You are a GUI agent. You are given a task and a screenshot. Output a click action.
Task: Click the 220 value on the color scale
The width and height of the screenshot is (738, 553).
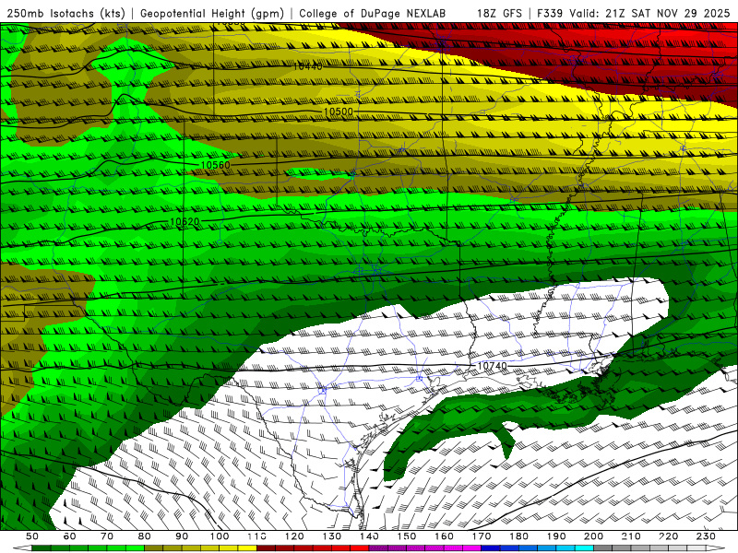click(x=668, y=536)
